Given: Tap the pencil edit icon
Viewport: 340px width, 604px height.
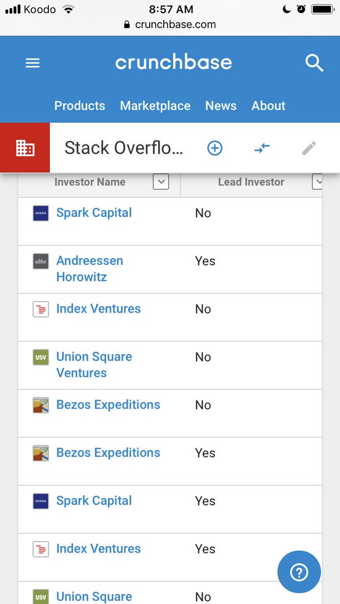Looking at the screenshot, I should [309, 148].
